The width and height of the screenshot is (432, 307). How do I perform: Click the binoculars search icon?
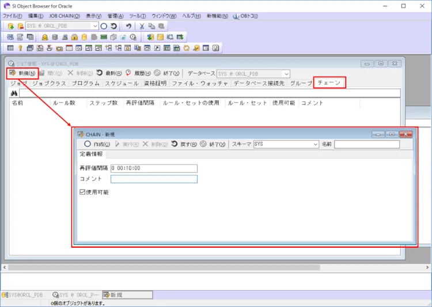[14, 93]
